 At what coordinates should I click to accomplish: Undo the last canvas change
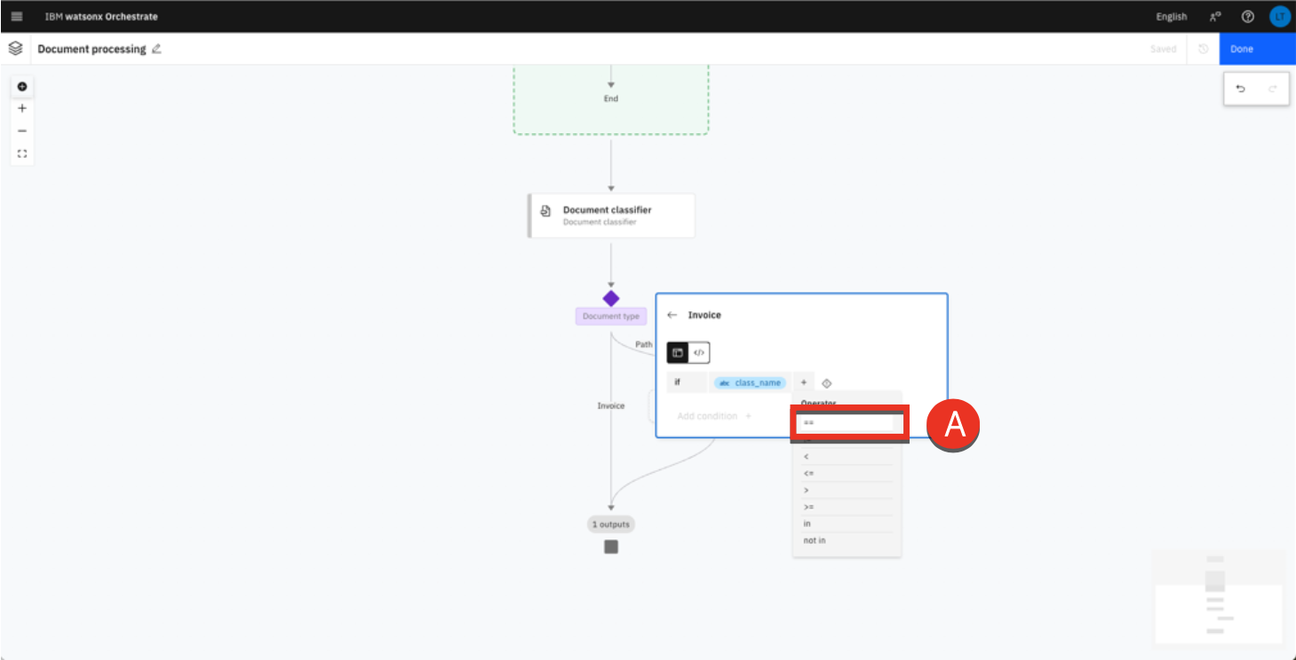[1241, 89]
